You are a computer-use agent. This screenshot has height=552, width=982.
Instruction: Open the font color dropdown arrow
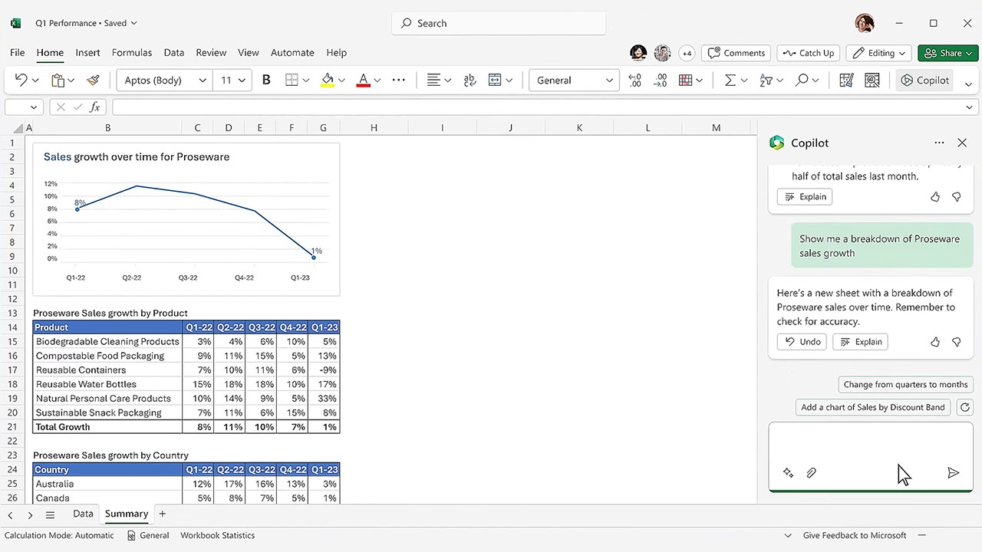click(x=377, y=80)
